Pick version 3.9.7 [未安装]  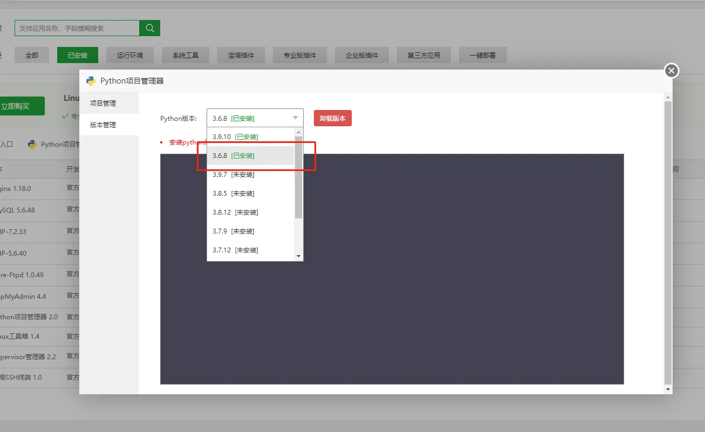click(x=251, y=175)
